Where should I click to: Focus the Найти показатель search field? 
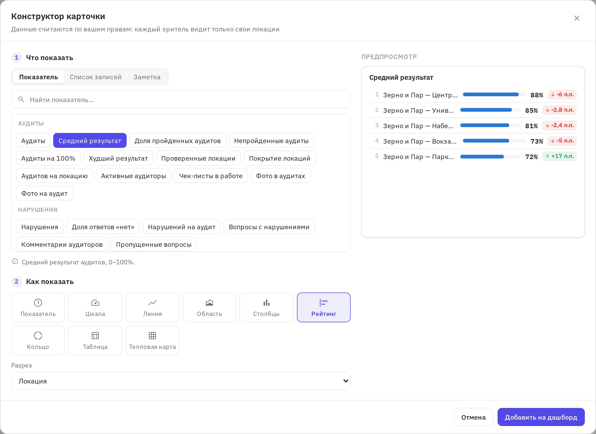click(x=181, y=100)
